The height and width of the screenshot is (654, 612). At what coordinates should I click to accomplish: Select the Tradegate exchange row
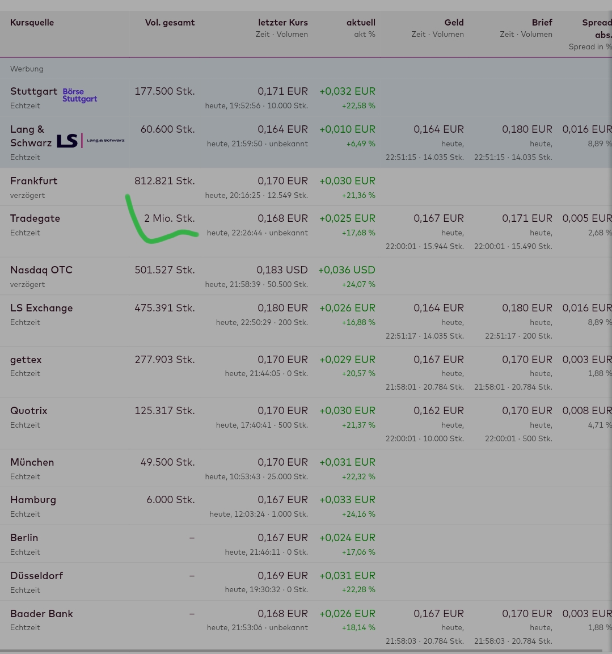pos(35,218)
